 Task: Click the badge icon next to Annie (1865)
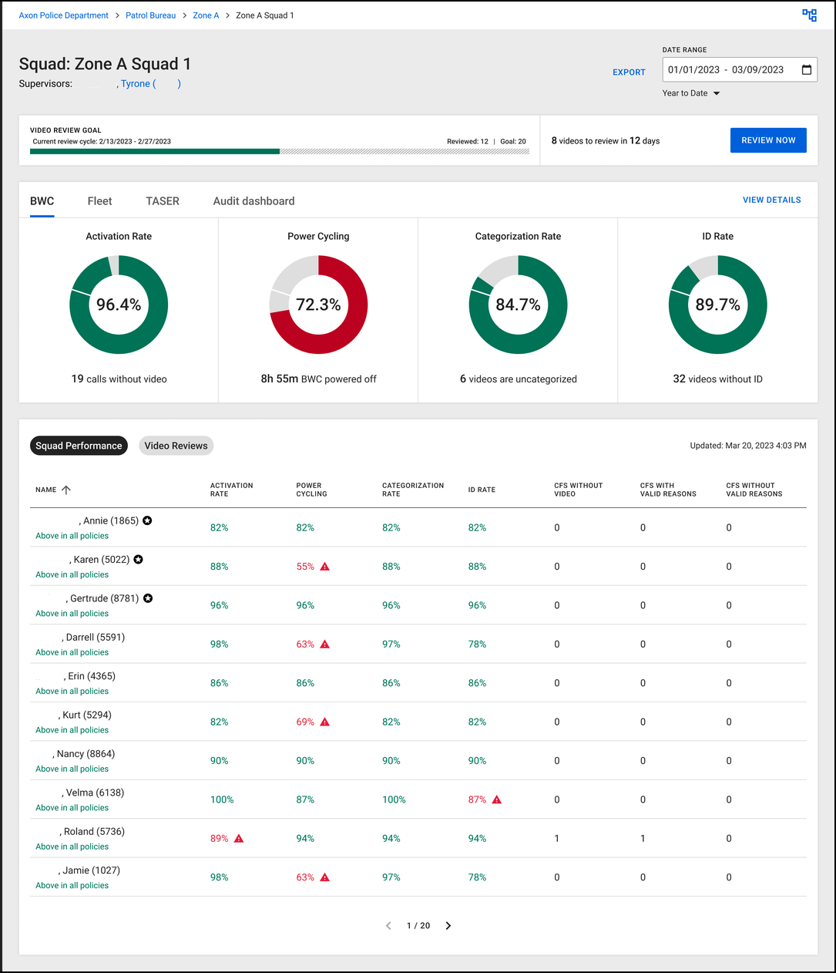[147, 520]
